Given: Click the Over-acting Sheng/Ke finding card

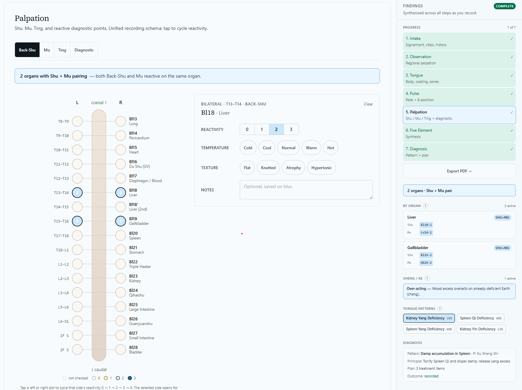Looking at the screenshot, I should (459, 291).
